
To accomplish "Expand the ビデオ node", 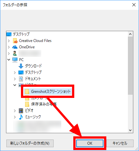I will click(15, 111).
